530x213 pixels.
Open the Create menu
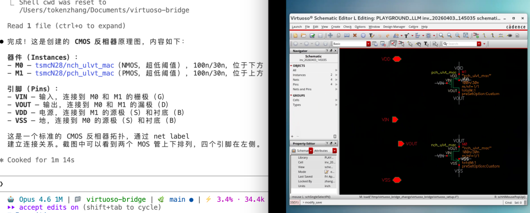pyautogui.click(x=336, y=26)
